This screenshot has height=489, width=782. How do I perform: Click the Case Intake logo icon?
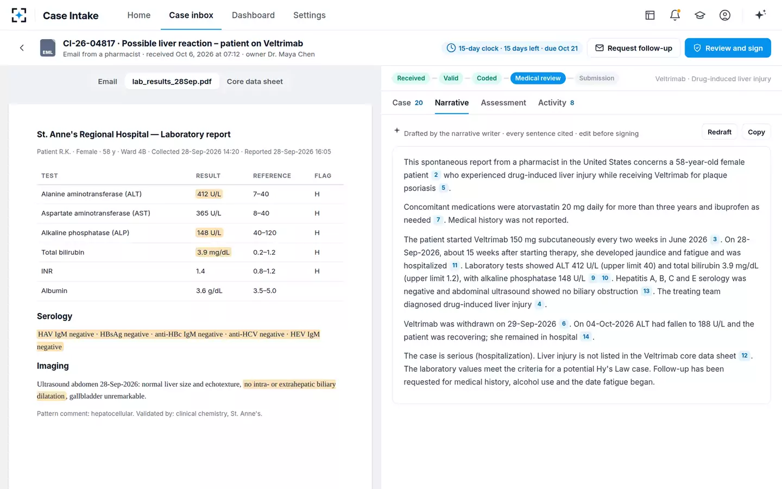19,15
